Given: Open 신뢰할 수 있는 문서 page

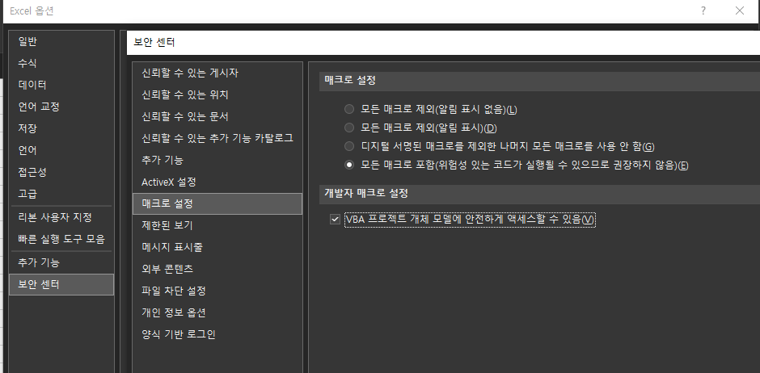Looking at the screenshot, I should point(217,116).
